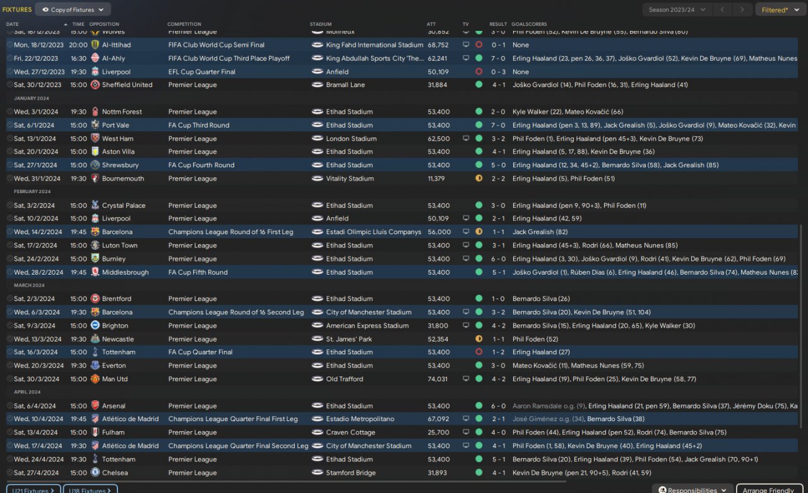Toggle the selection circle for Sat, 27/4/2024 fixture
Image resolution: width=808 pixels, height=493 pixels.
(9, 473)
